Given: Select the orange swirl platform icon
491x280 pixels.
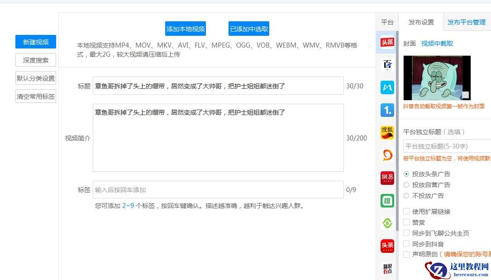Looking at the screenshot, I should (x=387, y=155).
